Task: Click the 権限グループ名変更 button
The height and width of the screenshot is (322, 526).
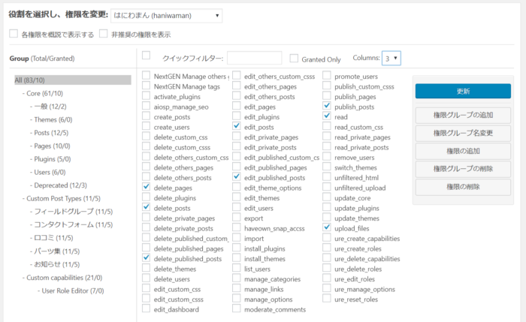Action: (463, 133)
